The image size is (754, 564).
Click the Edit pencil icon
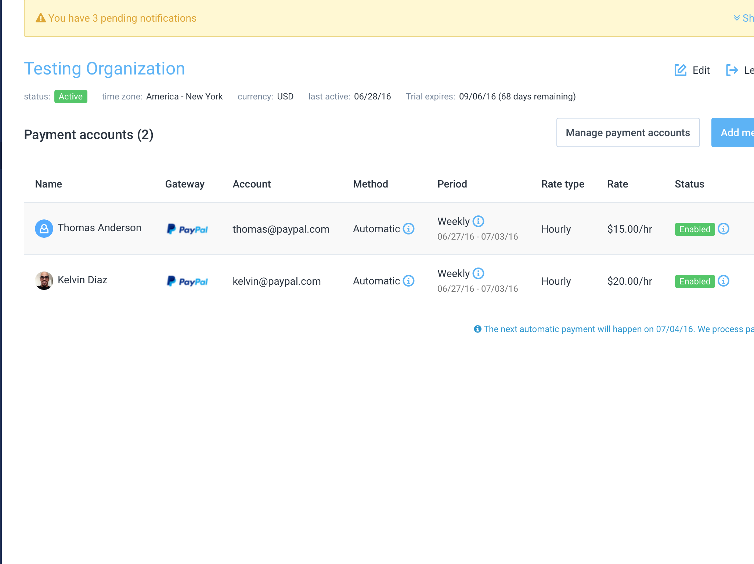681,70
